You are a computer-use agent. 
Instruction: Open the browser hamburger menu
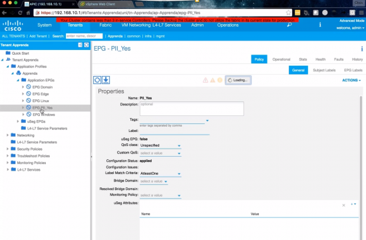[x=361, y=13]
